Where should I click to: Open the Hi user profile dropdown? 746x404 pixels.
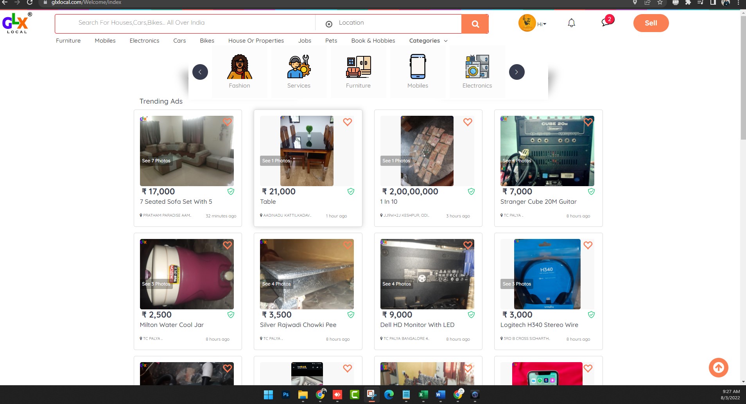(542, 24)
